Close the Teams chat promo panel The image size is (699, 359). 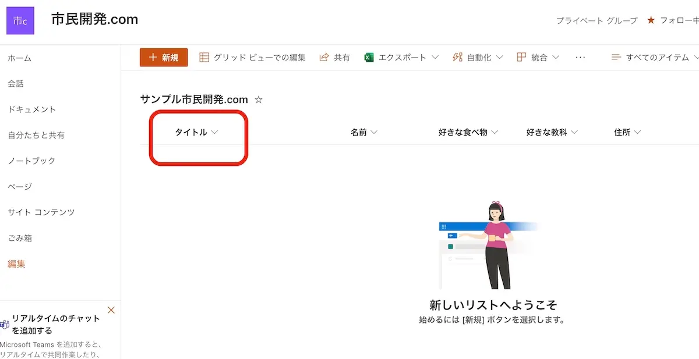tap(111, 310)
